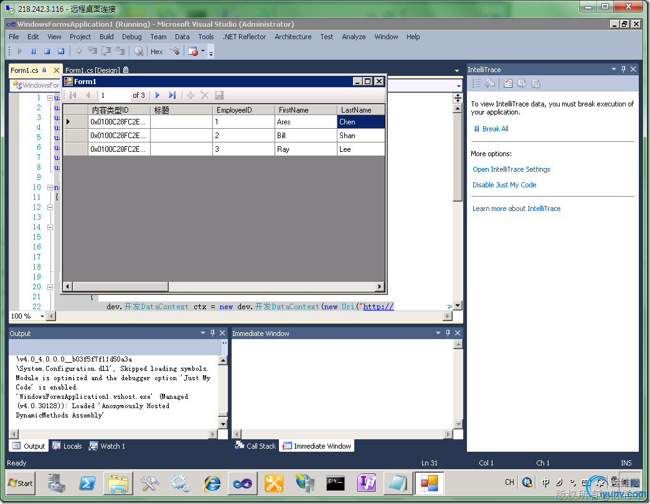The width and height of the screenshot is (650, 504).
Task: Collapse the code region at line 12
Action: (50, 207)
